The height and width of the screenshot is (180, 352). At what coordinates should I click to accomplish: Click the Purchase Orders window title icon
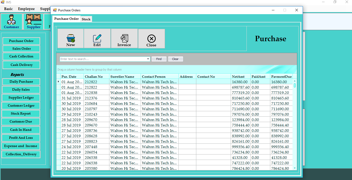point(55,10)
